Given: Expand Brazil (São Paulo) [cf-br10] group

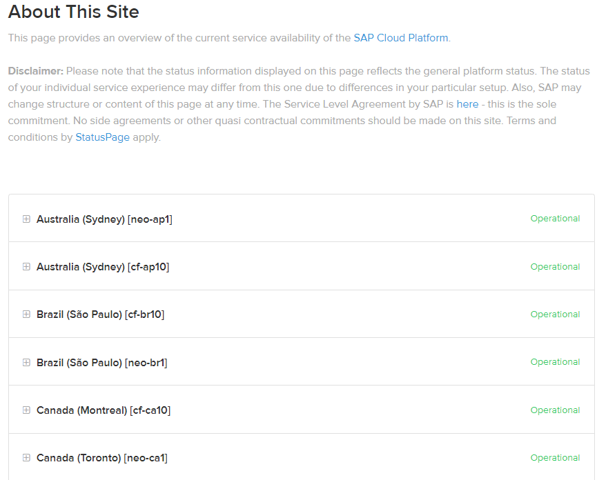Looking at the screenshot, I should pos(26,314).
